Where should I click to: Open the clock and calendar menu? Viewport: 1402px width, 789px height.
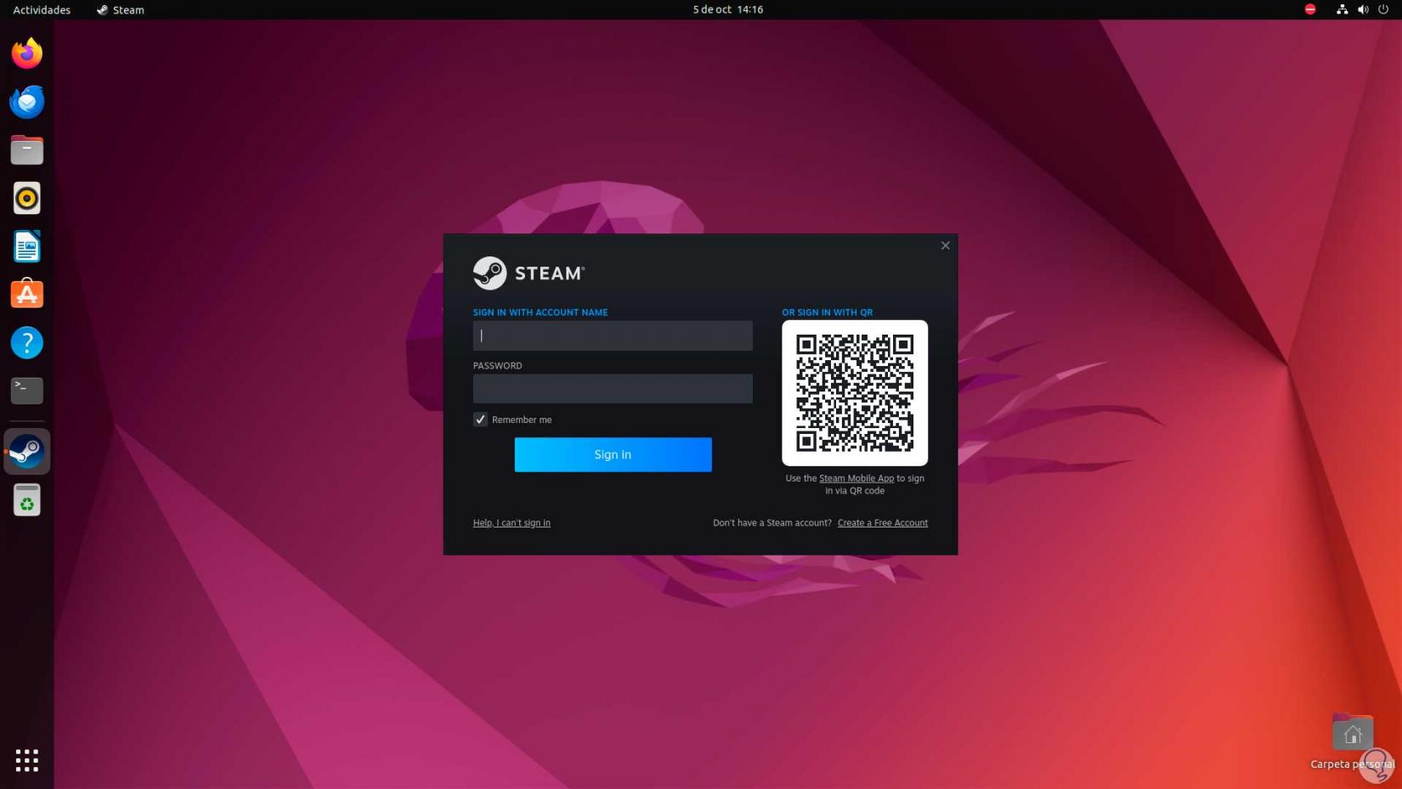728,9
